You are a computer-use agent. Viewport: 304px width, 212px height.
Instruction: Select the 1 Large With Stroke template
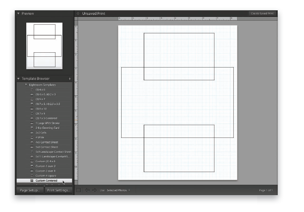click(x=48, y=123)
